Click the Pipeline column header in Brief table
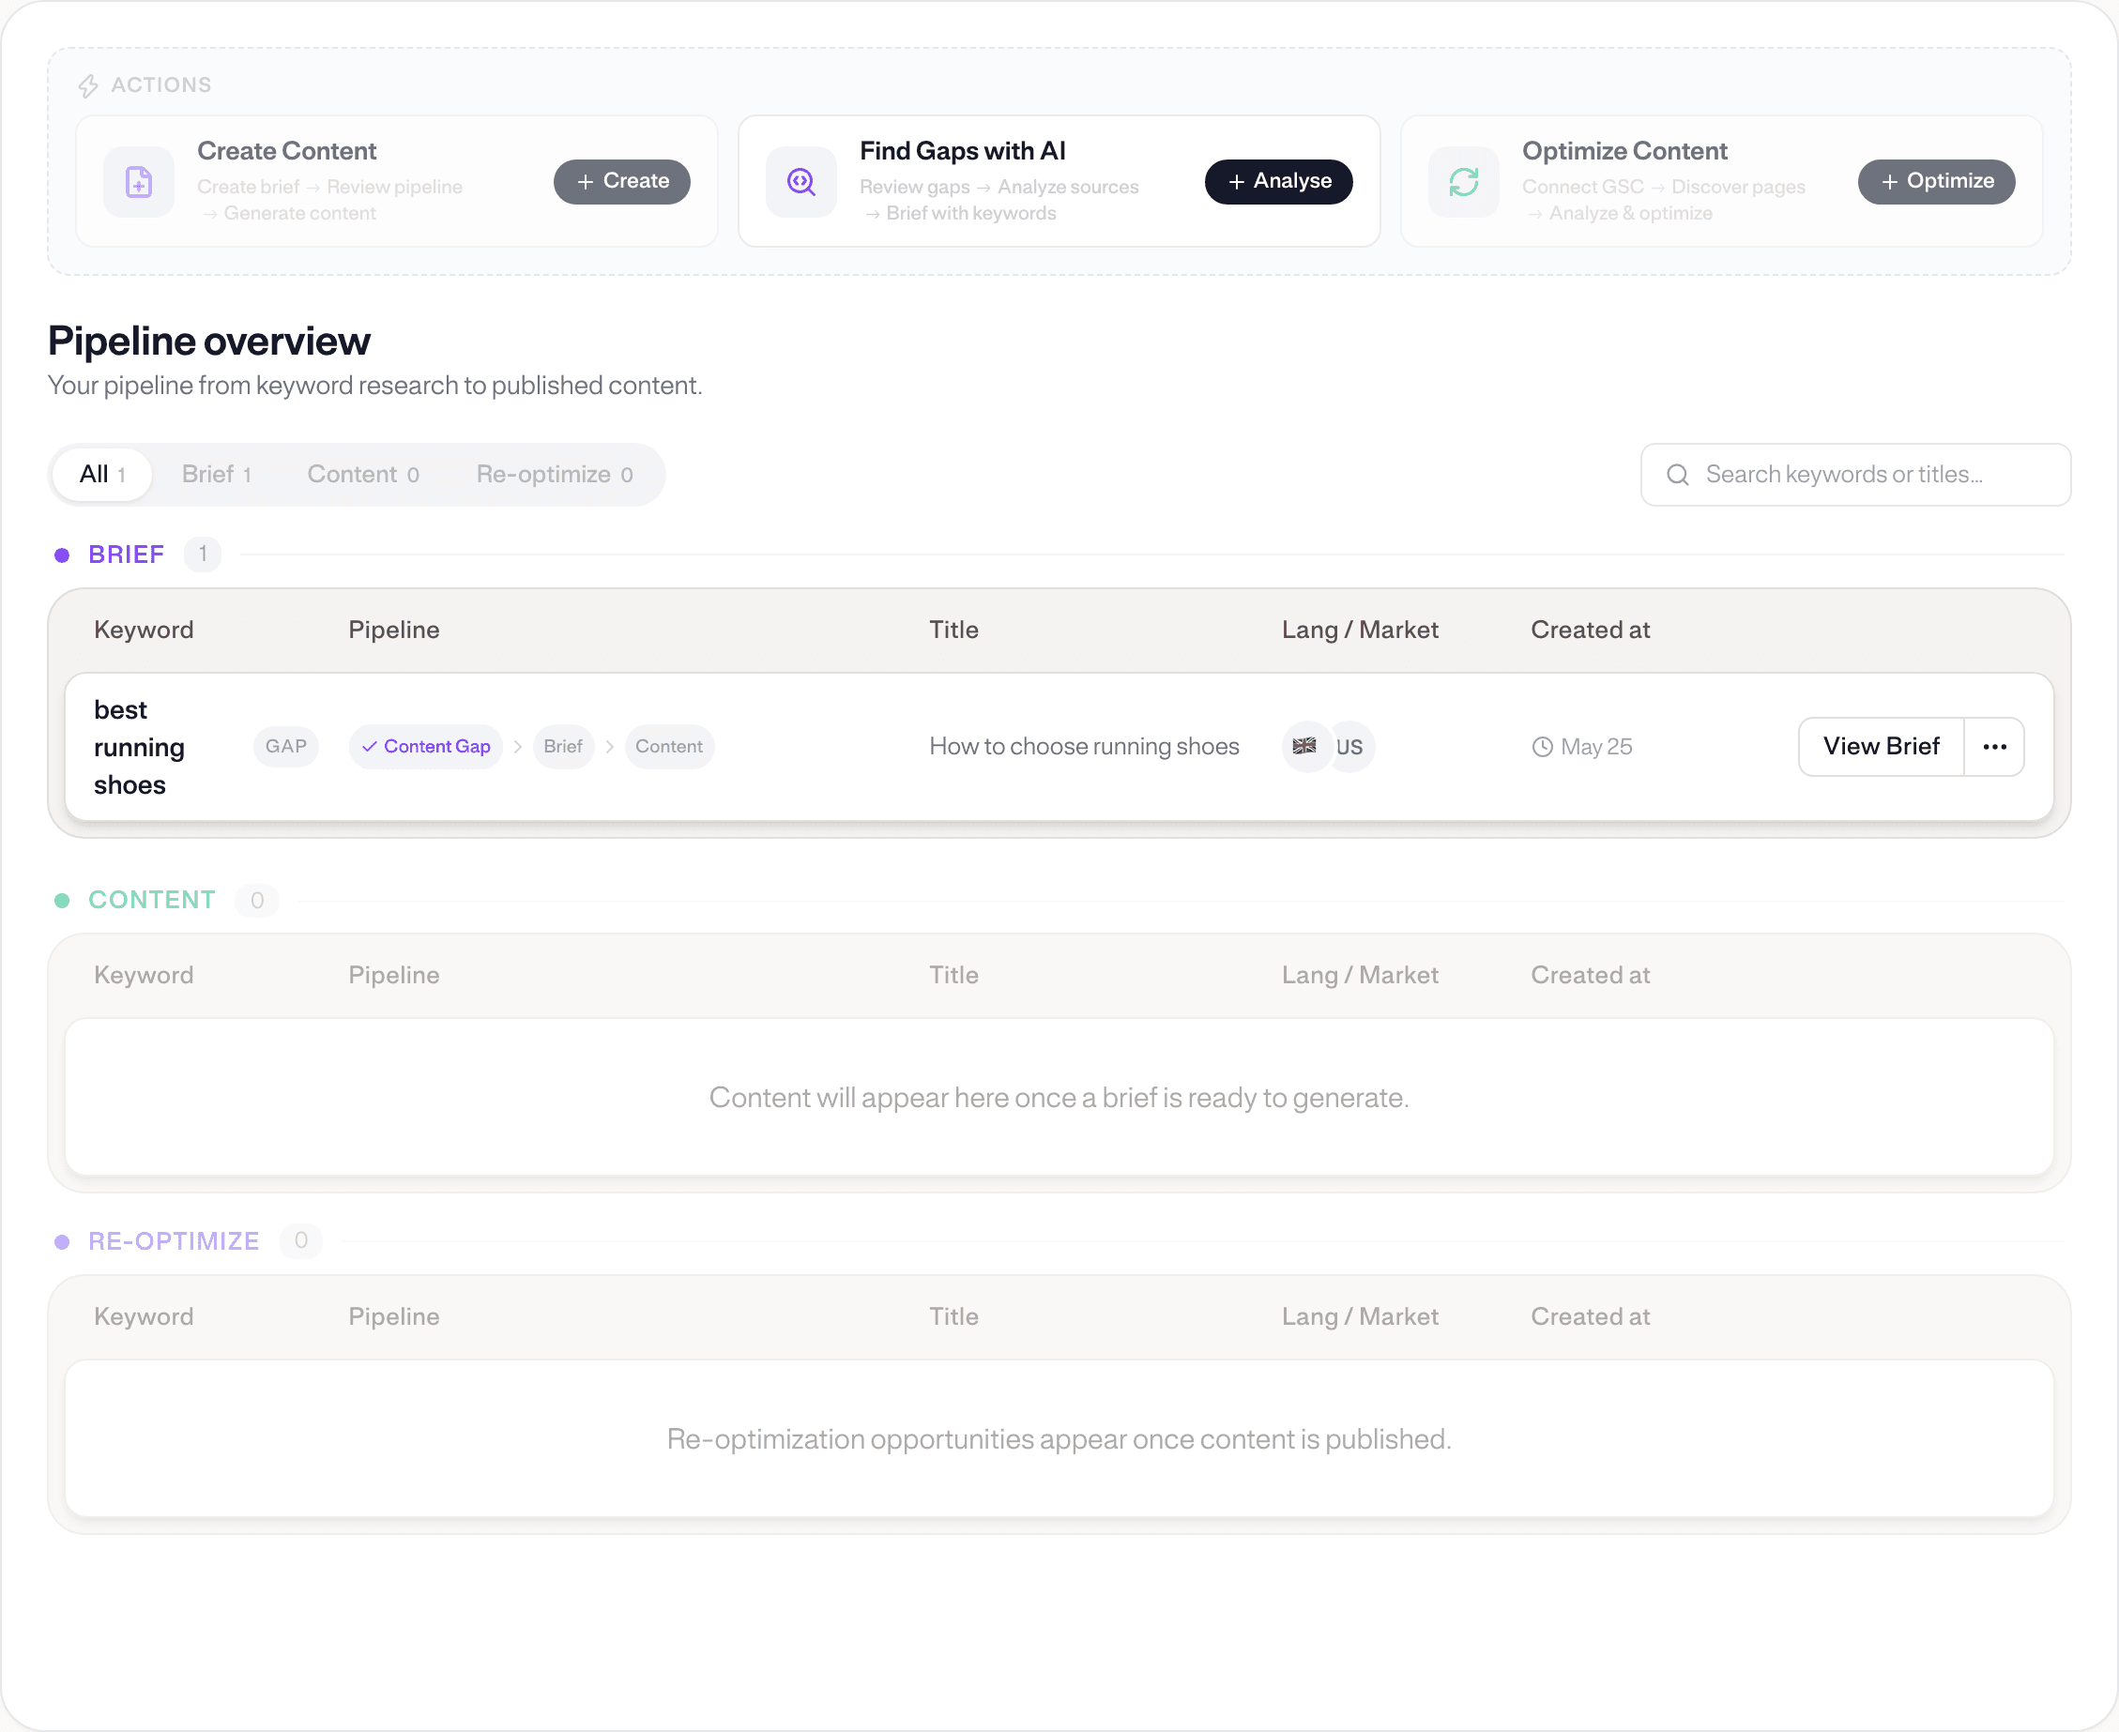 tap(394, 631)
